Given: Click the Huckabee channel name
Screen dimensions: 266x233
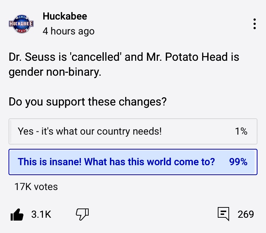Looking at the screenshot, I should coord(65,16).
